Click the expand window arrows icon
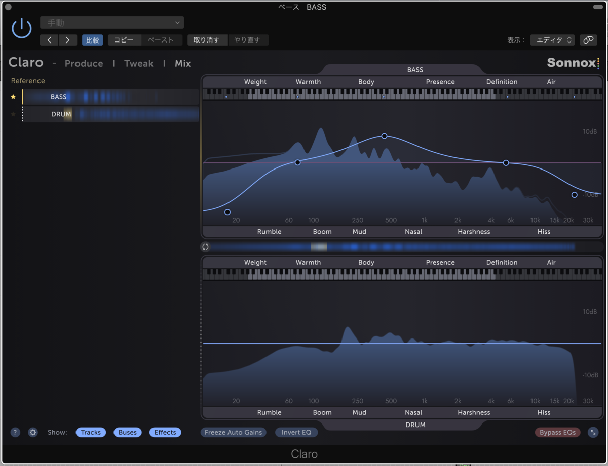The width and height of the screenshot is (608, 466). [593, 432]
